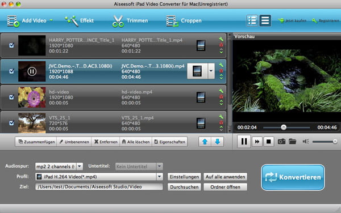Click the Zusammenfügen button
341x213 pixels.
(x=36, y=142)
